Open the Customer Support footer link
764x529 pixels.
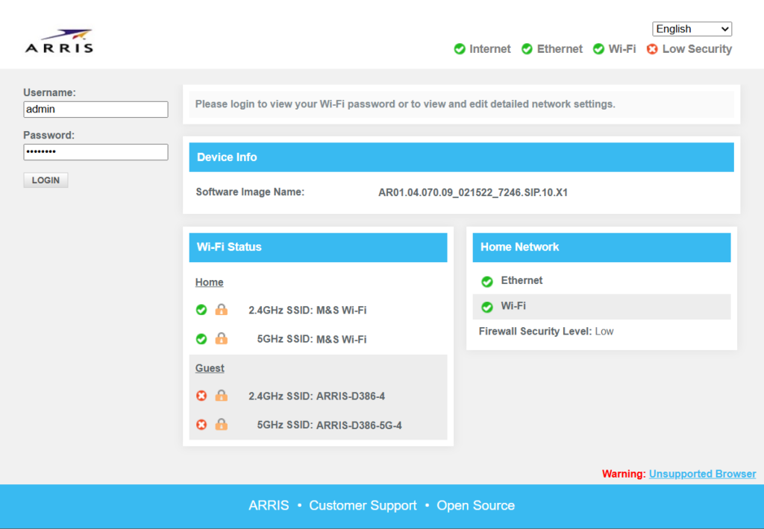[363, 505]
